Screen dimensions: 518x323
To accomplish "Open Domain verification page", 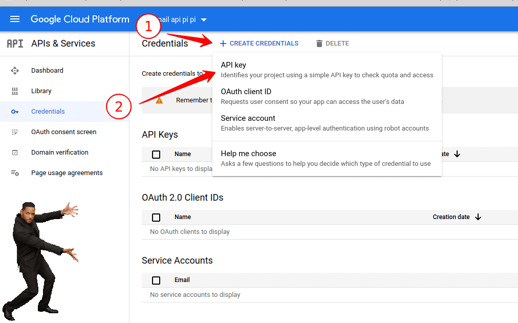I will [x=64, y=152].
